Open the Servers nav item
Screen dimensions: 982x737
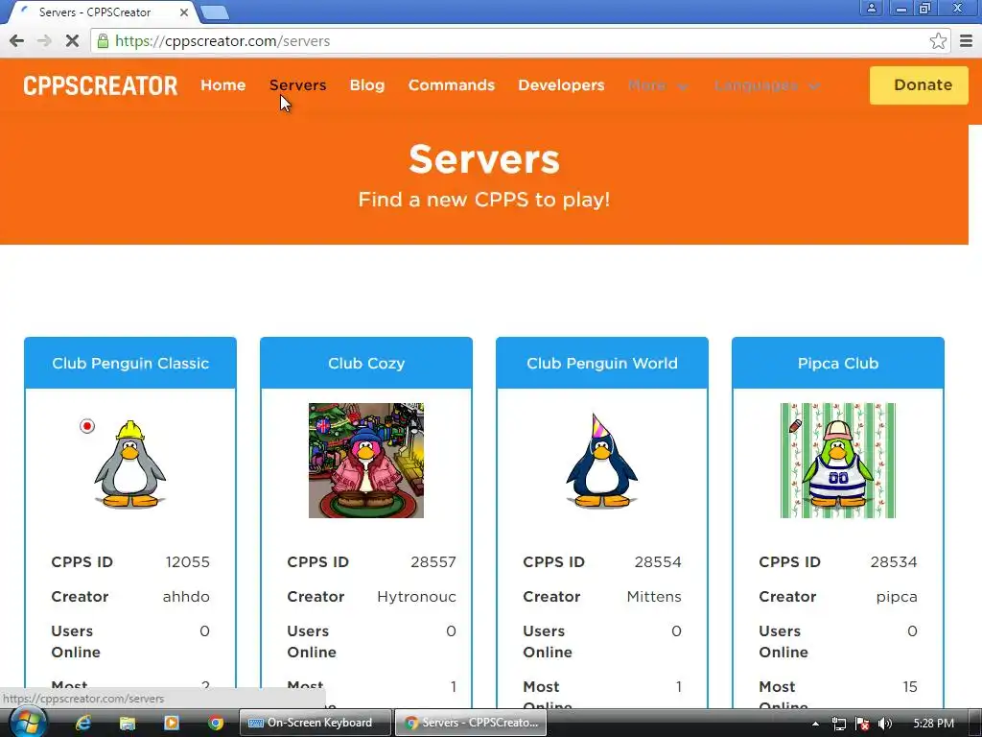point(297,85)
